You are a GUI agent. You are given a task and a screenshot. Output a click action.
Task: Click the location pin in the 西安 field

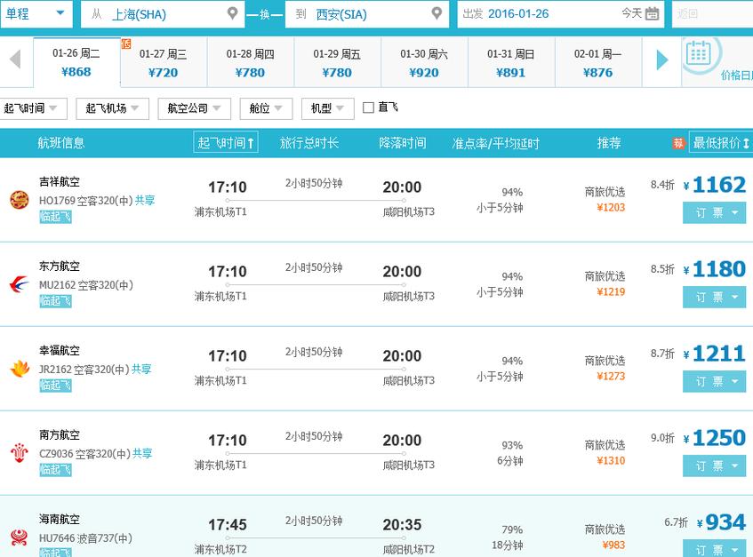pyautogui.click(x=436, y=14)
